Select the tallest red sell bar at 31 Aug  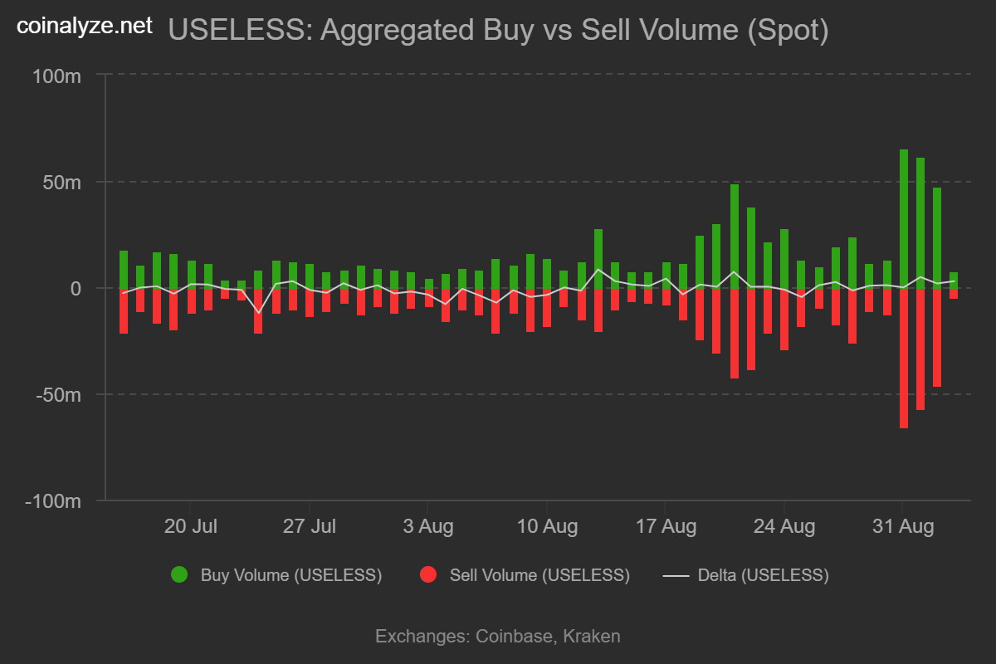tap(904, 358)
